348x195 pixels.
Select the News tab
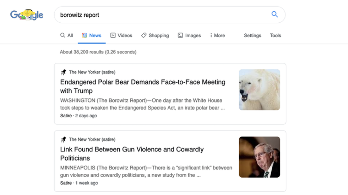coord(92,35)
